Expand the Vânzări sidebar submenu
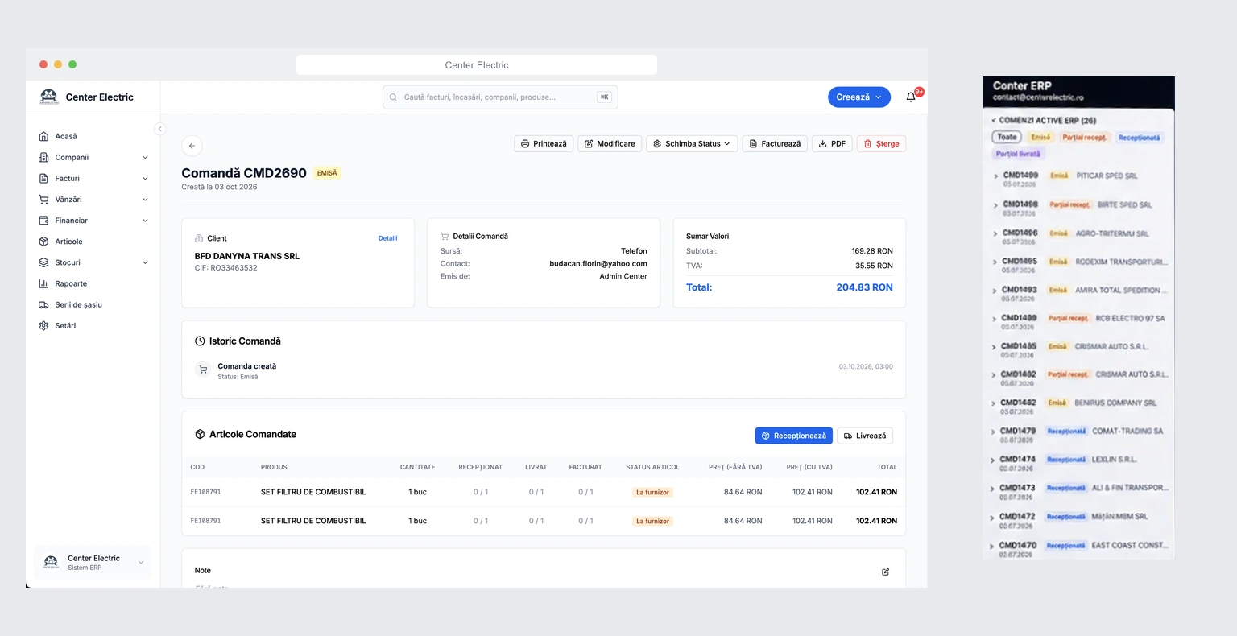The height and width of the screenshot is (636, 1237). (145, 199)
